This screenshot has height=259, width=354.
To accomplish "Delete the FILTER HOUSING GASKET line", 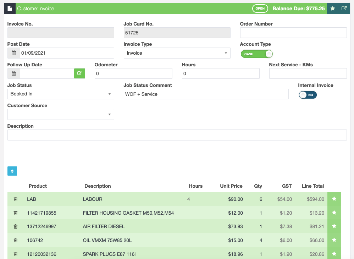I will pos(15,213).
